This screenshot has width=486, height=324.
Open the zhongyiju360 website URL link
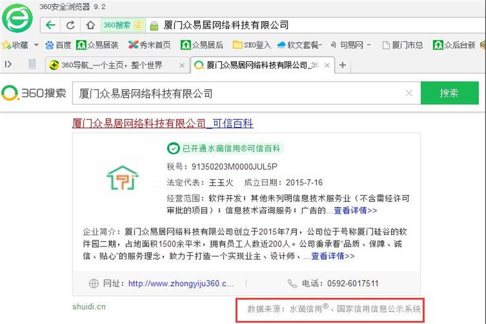[x=181, y=283]
